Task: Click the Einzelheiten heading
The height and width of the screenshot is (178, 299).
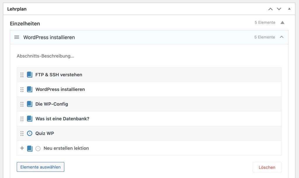Action: point(25,24)
